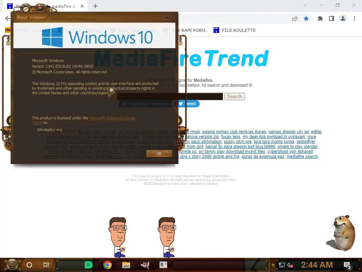Open the 'puras de espinoza paz' link

coord(263,157)
